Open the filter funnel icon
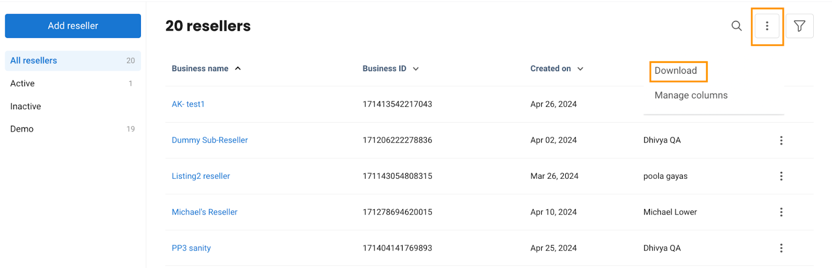 (x=799, y=25)
